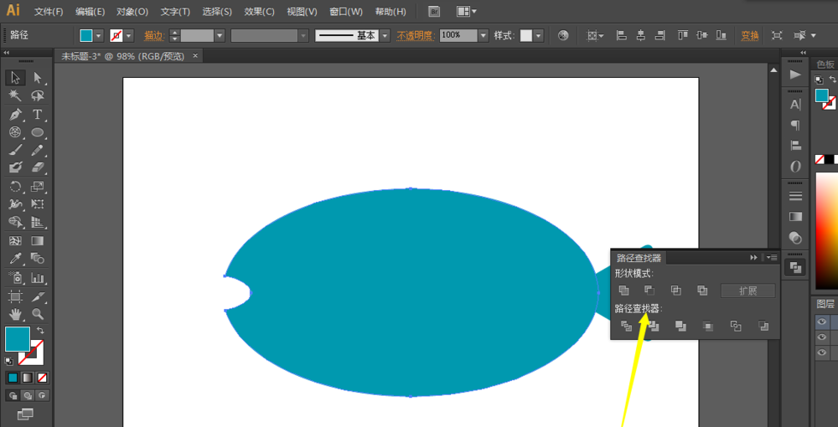Open stroke weight dropdown
The image size is (838, 427).
click(220, 36)
